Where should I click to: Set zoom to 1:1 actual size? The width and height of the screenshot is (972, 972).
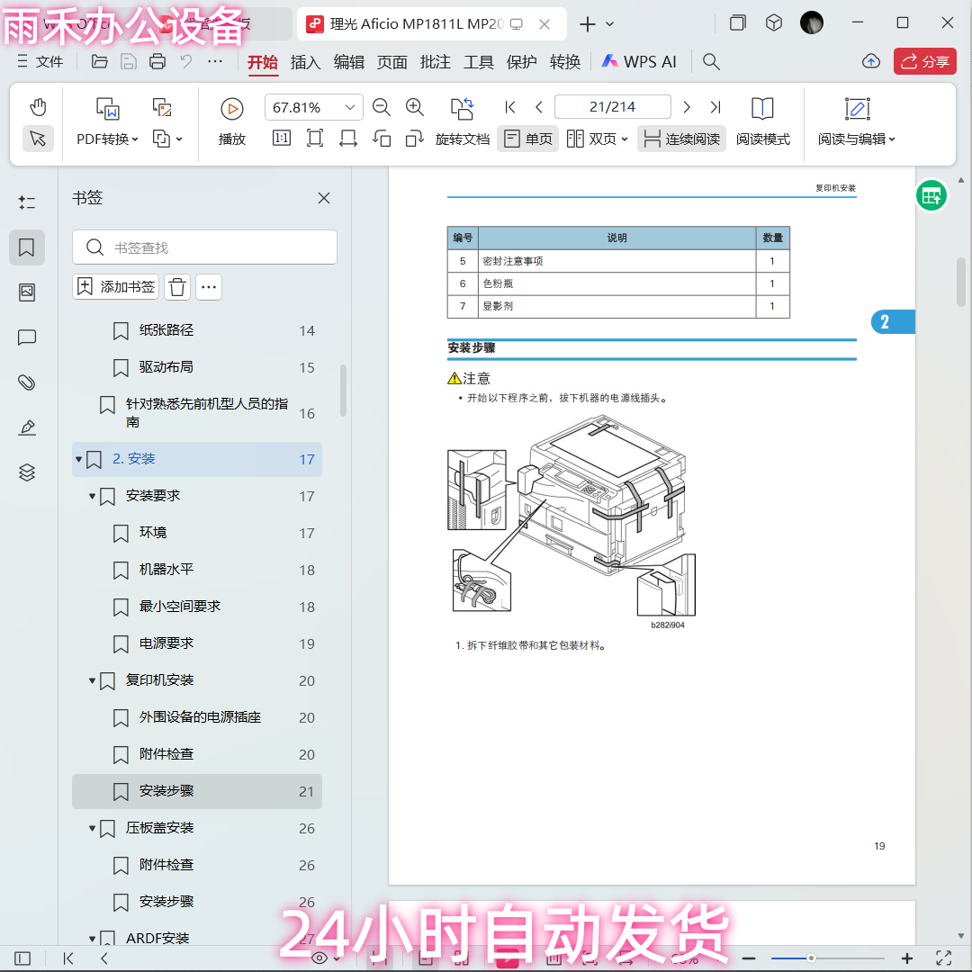pyautogui.click(x=280, y=139)
